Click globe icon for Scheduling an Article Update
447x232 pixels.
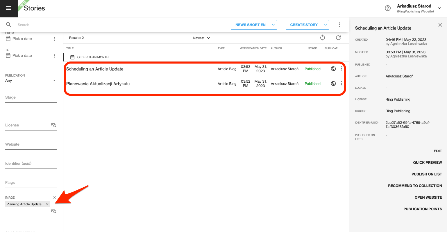(333, 69)
